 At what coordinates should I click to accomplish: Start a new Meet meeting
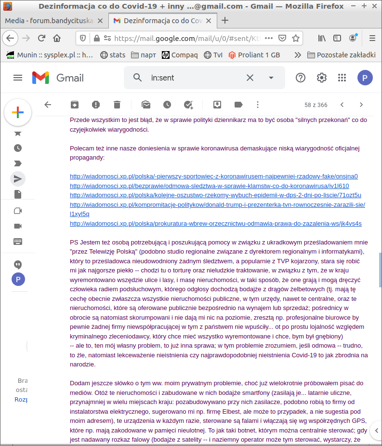[x=18, y=211]
